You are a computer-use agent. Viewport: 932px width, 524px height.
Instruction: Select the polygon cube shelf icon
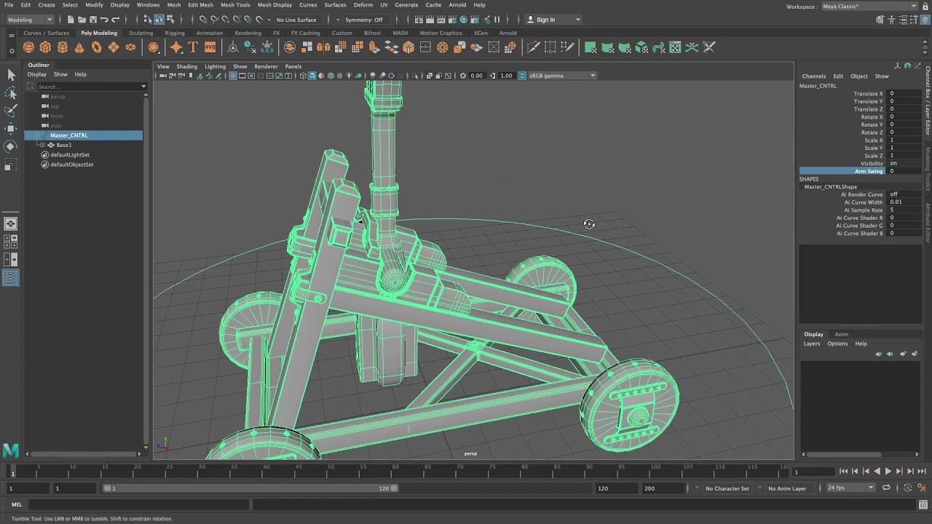[x=45, y=47]
